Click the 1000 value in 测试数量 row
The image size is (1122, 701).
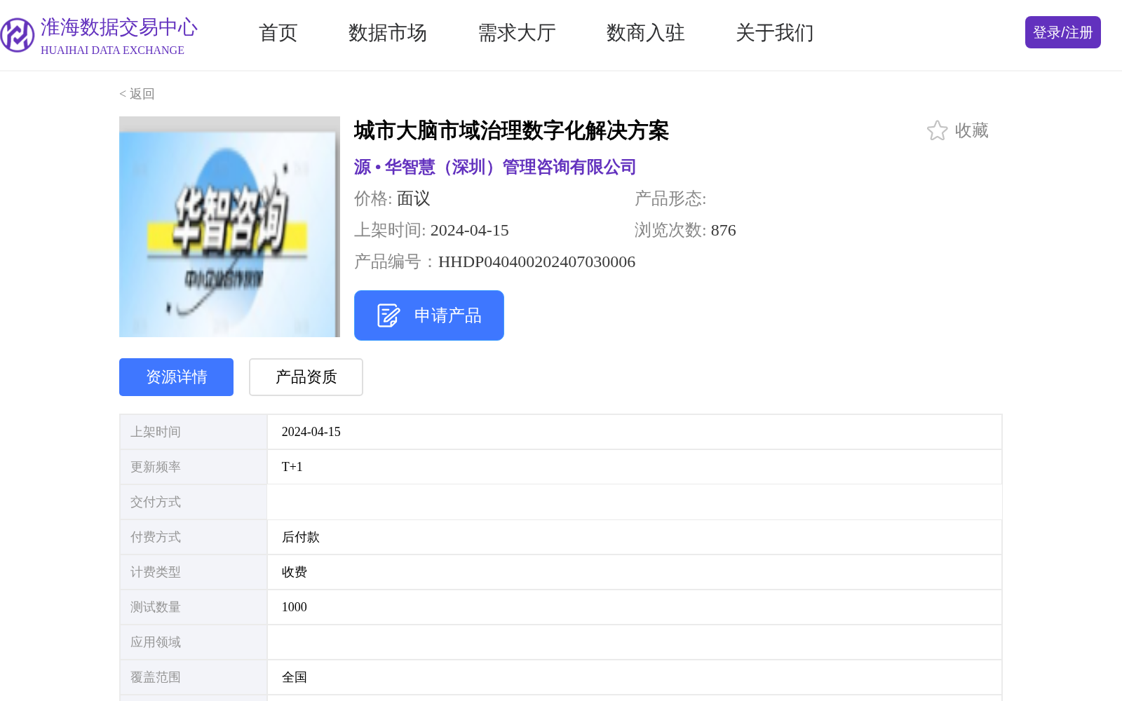(295, 607)
